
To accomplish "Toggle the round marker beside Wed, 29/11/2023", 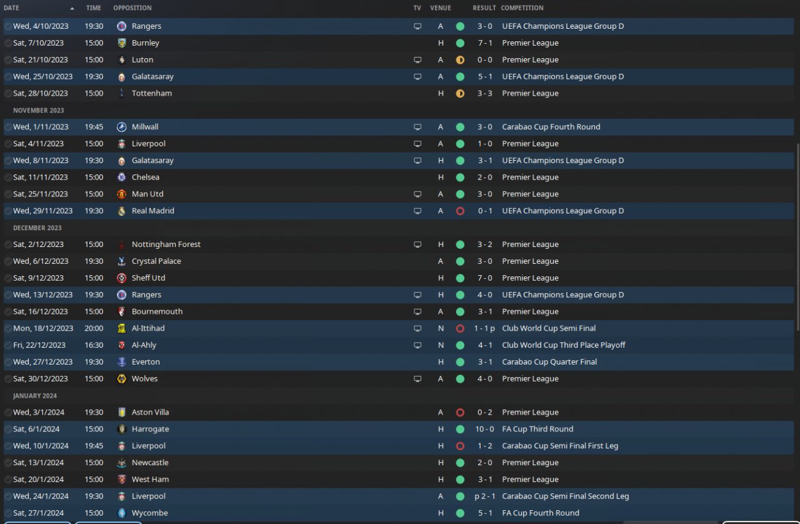I will click(7, 211).
